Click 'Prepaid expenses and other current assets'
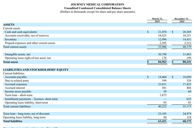This screenshot has width=195, height=128. pos(30,43)
